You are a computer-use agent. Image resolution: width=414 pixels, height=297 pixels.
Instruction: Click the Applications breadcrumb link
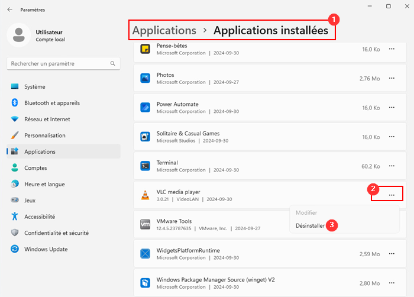(164, 30)
